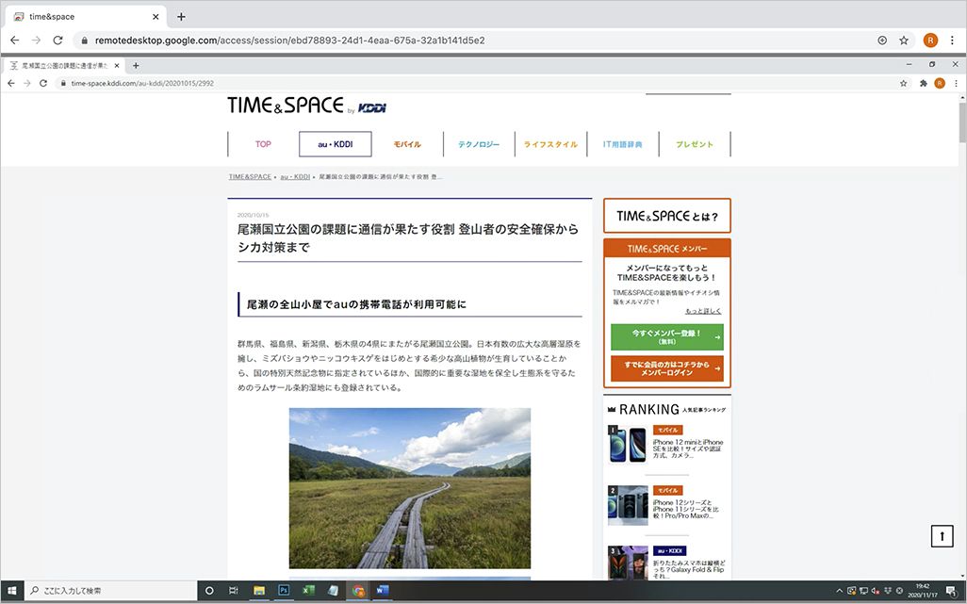
Task: Click モバイル tag on ranking item 2
Action: click(668, 491)
